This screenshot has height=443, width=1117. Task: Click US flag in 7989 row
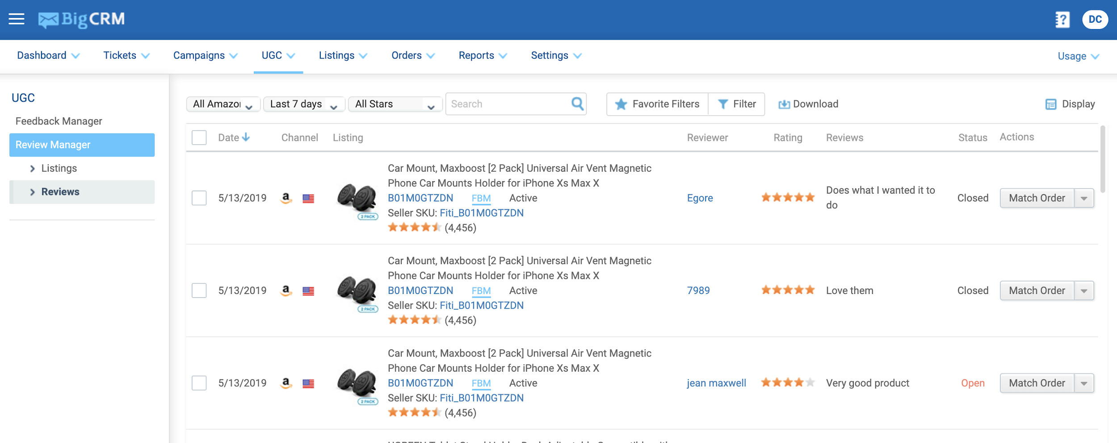pyautogui.click(x=308, y=291)
